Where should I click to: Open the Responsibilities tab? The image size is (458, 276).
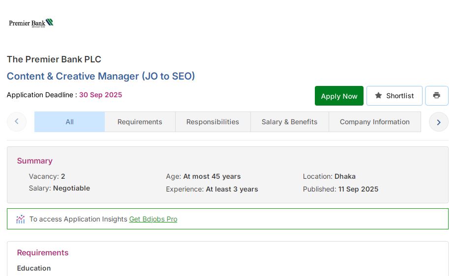[213, 122]
